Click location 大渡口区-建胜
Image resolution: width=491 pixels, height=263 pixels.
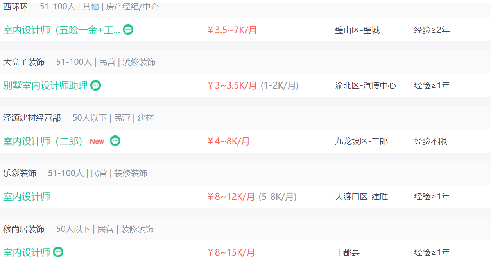coord(362,197)
